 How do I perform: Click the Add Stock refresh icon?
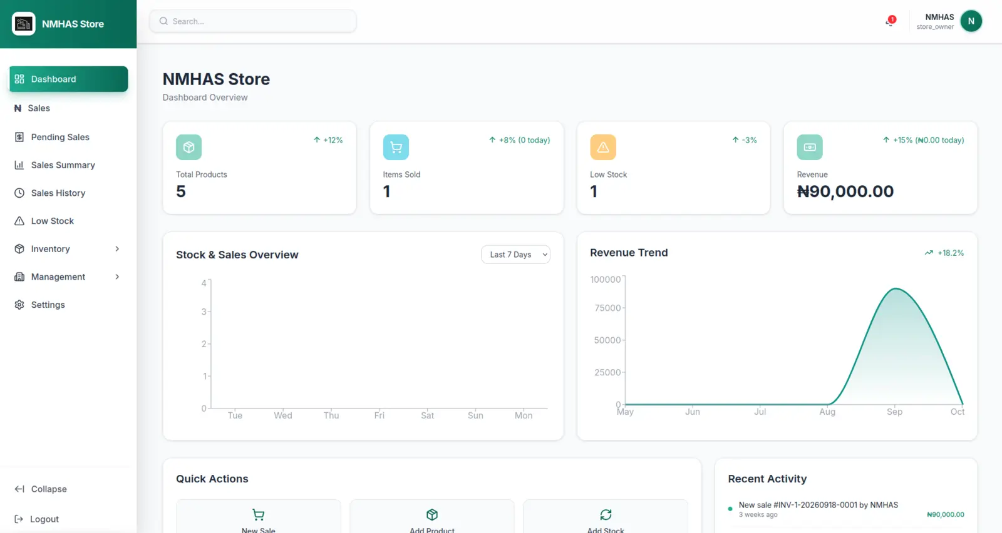click(606, 515)
